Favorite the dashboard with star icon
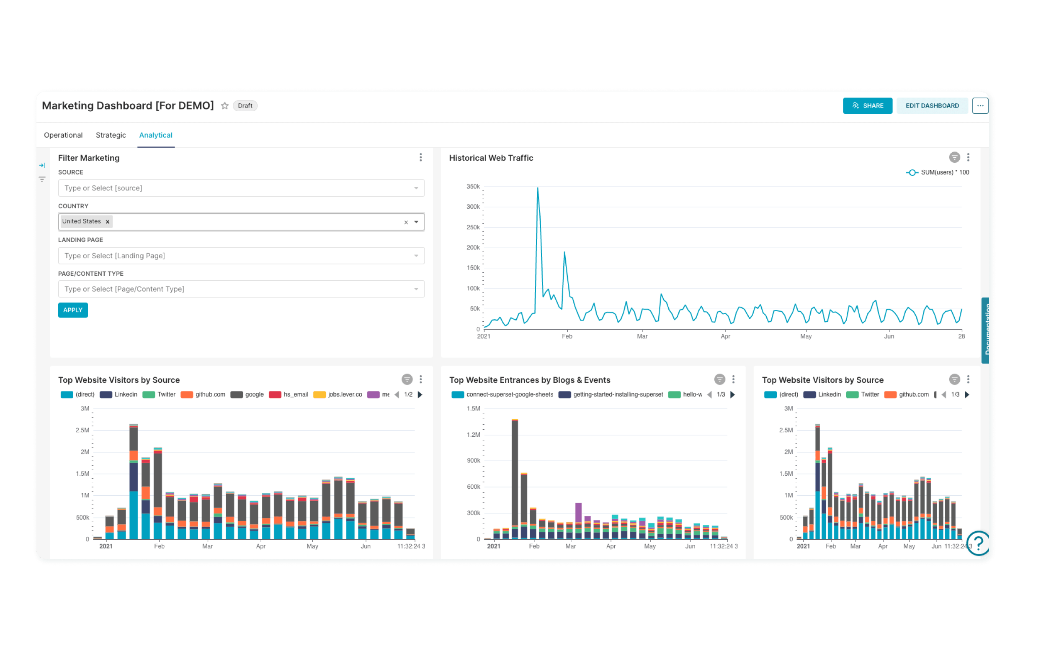The height and width of the screenshot is (651, 1041). point(224,105)
